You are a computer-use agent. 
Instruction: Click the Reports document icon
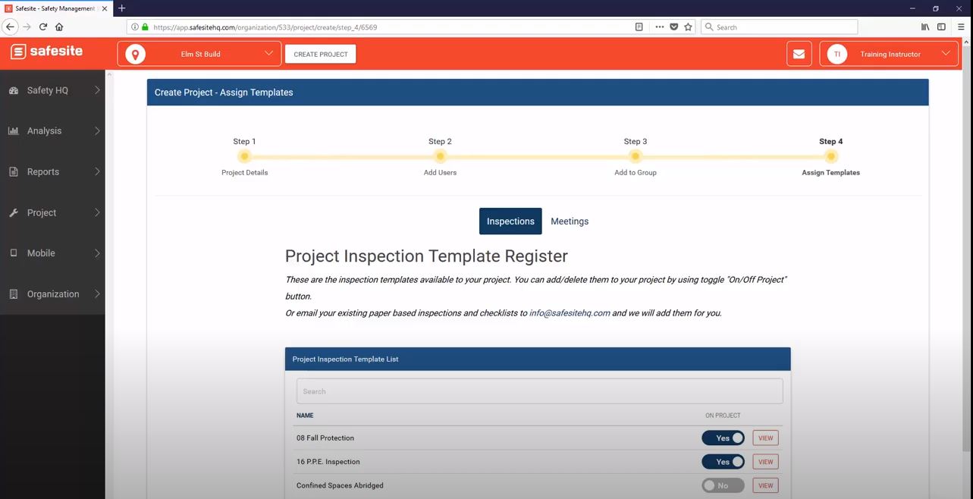(14, 171)
